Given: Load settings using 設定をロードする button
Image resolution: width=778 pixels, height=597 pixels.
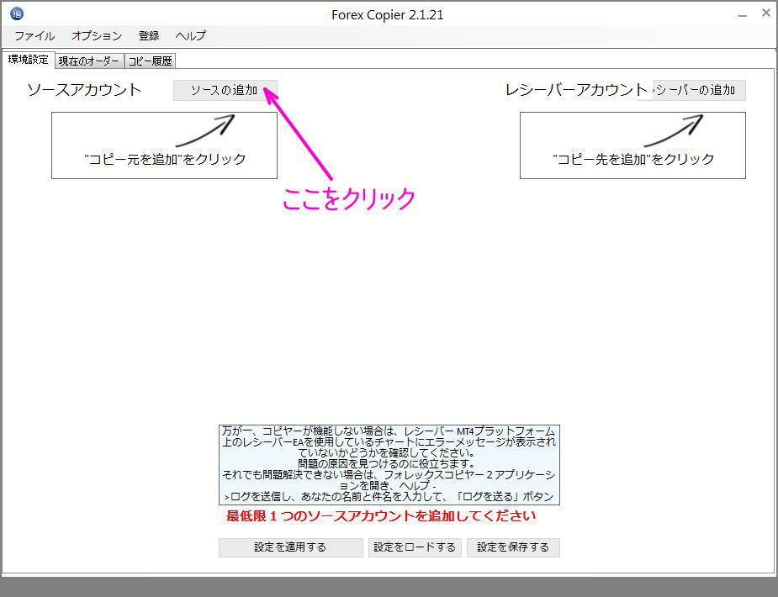Looking at the screenshot, I should click(x=415, y=547).
